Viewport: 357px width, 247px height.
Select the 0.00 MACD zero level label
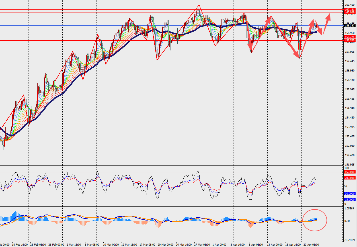[348, 221]
